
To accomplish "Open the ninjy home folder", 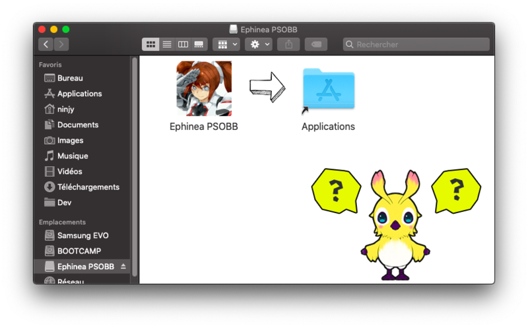I will pyautogui.click(x=81, y=109).
